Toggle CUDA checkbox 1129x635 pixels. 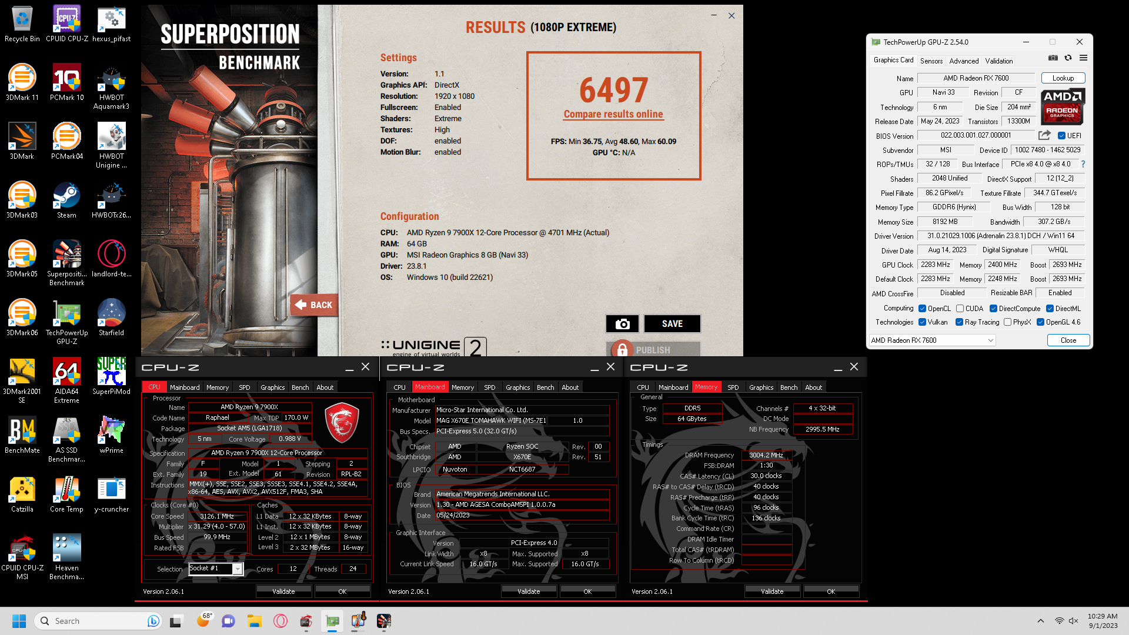click(x=960, y=309)
